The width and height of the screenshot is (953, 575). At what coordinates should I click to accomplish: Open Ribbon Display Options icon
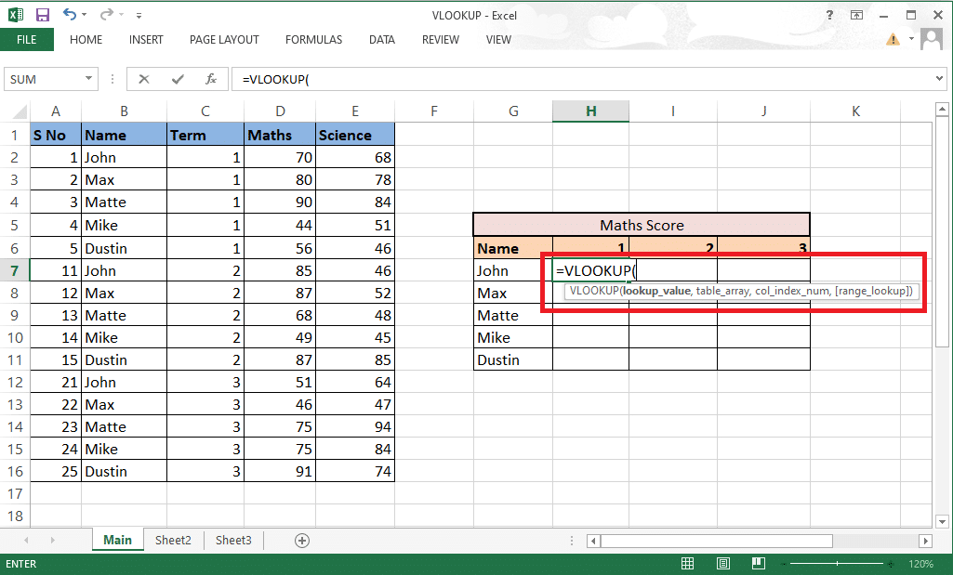point(856,15)
